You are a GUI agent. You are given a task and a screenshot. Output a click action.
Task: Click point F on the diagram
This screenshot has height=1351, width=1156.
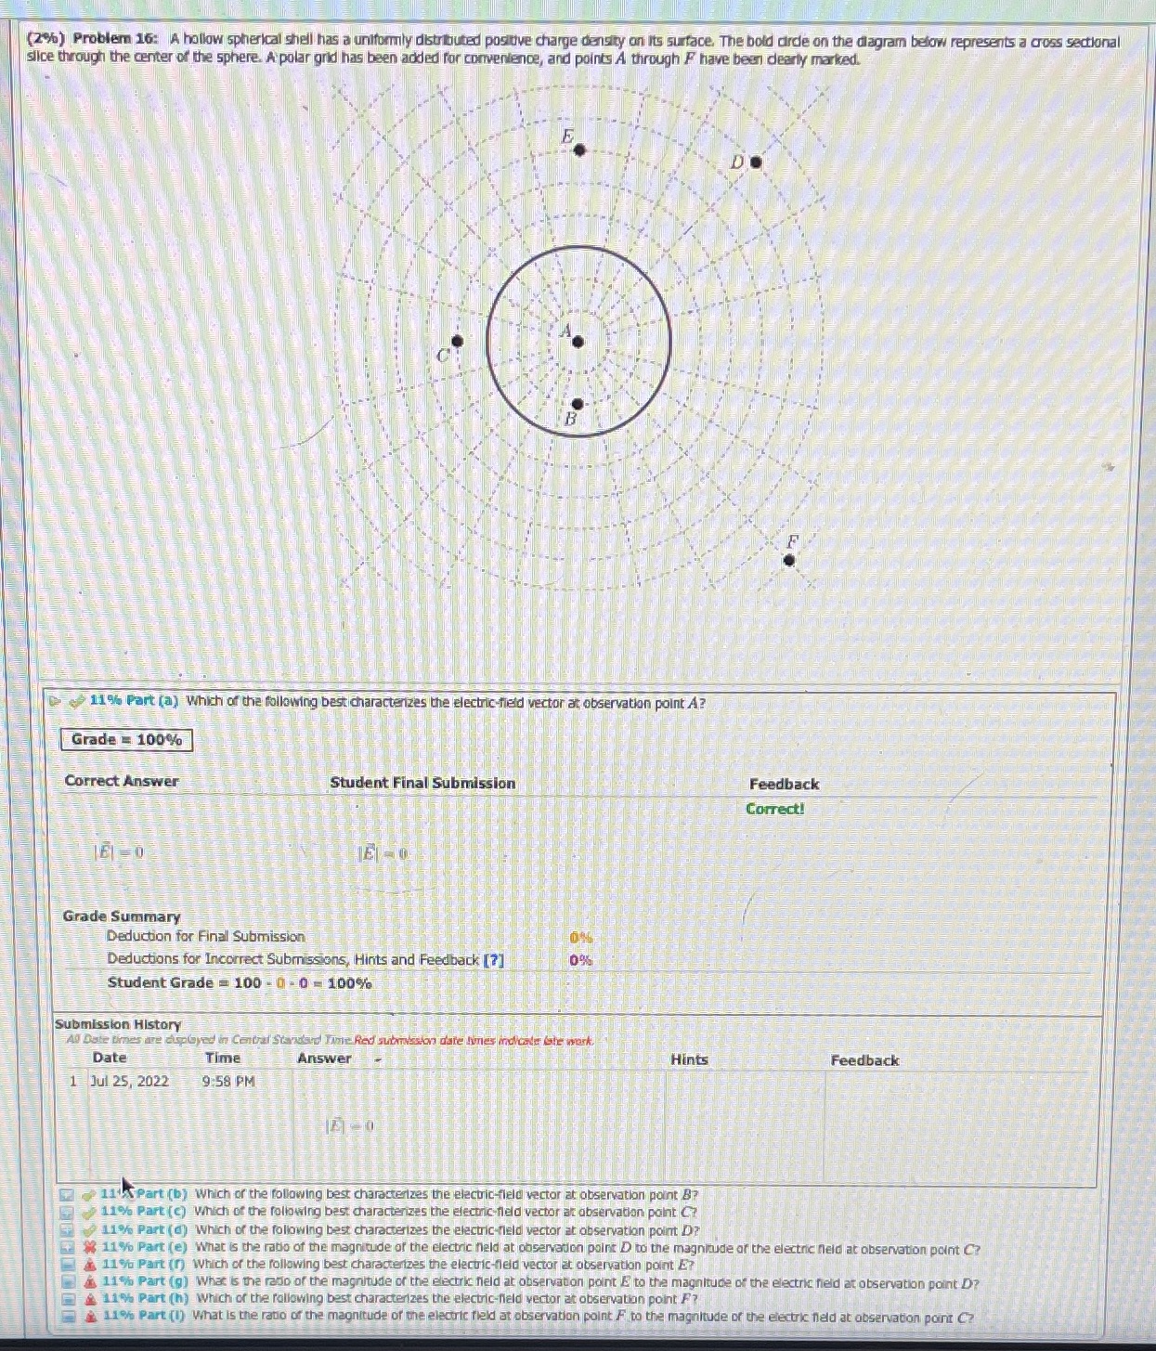tap(789, 560)
